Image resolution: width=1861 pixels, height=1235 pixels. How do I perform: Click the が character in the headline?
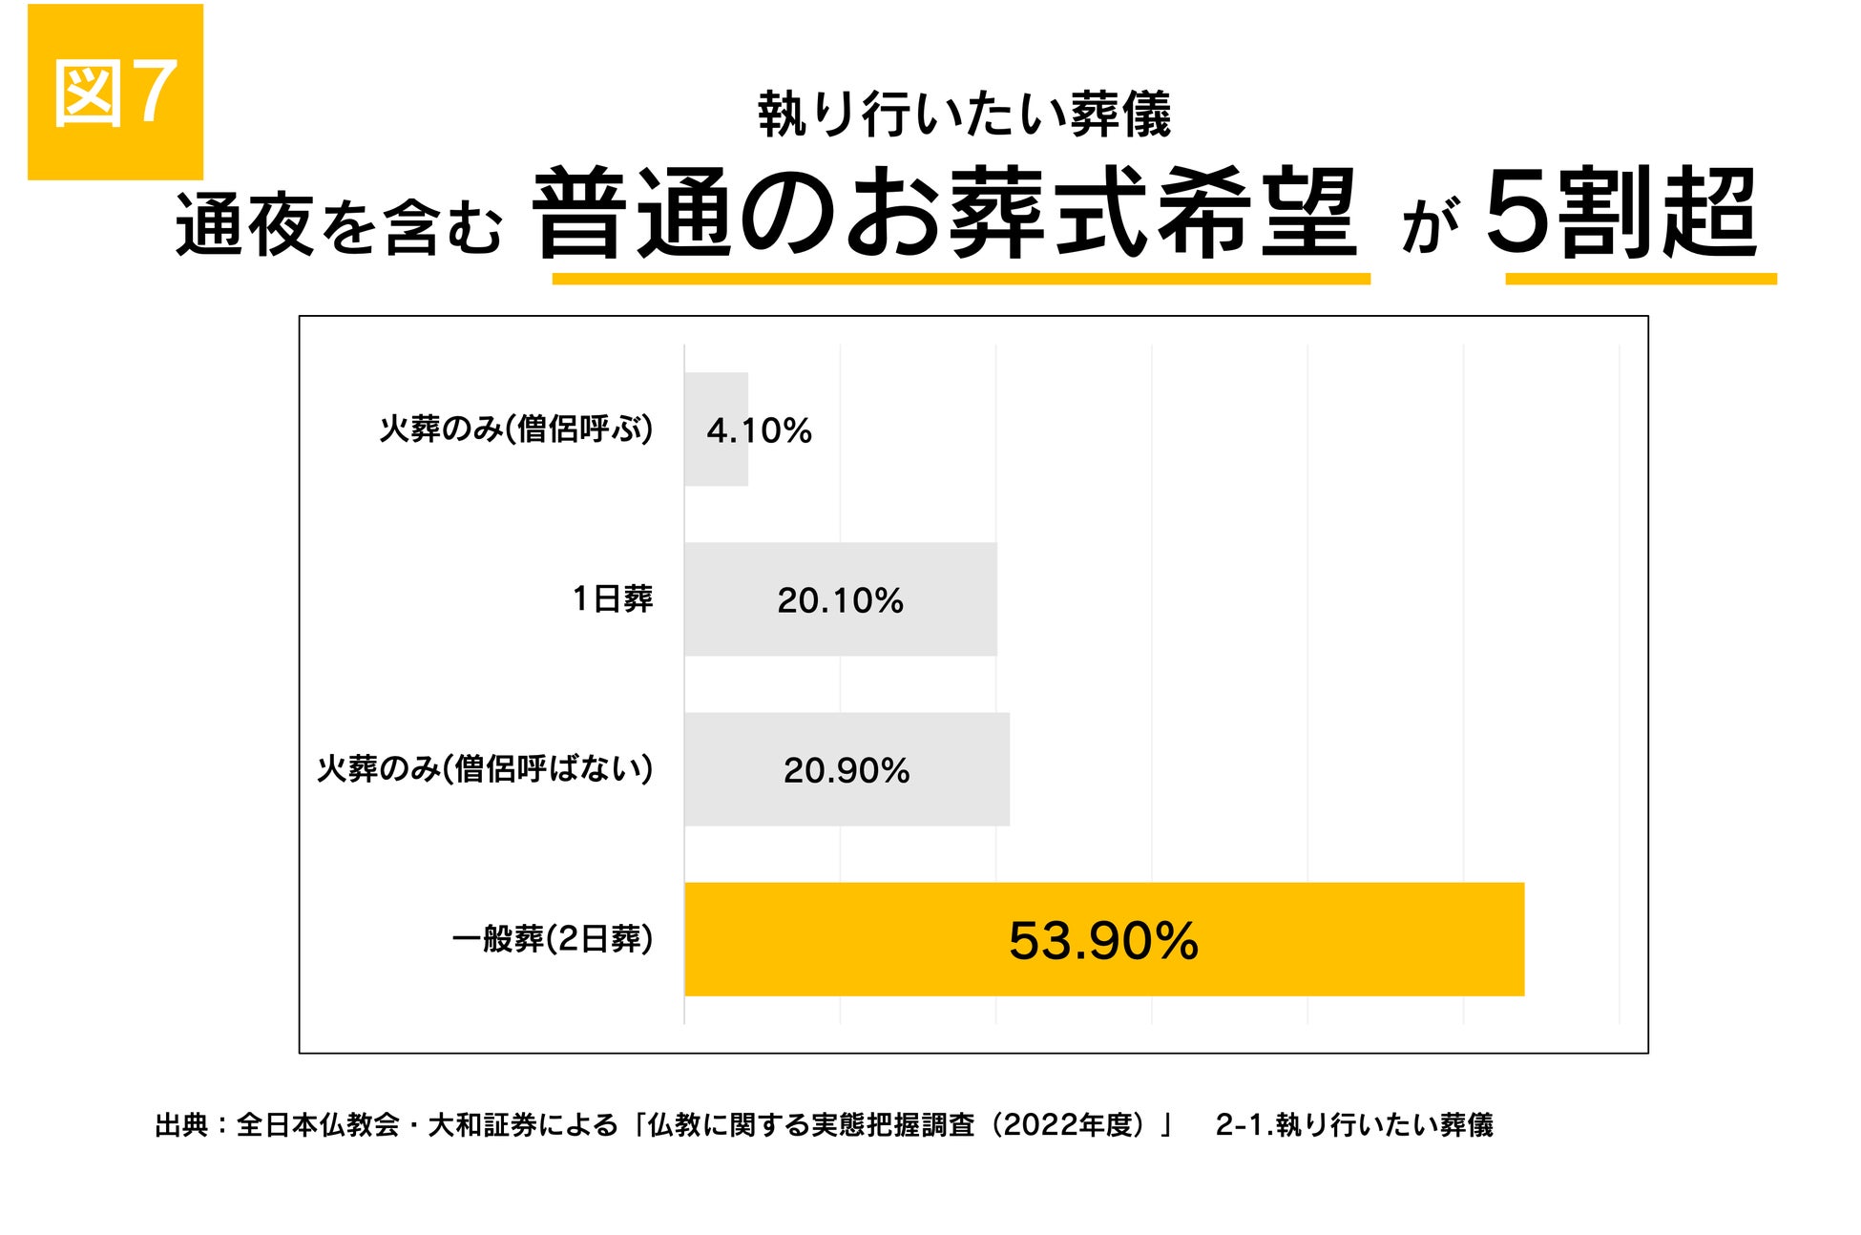click(1430, 225)
